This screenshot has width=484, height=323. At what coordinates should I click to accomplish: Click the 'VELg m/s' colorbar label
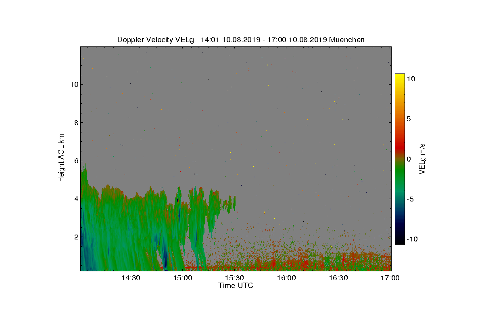click(422, 158)
